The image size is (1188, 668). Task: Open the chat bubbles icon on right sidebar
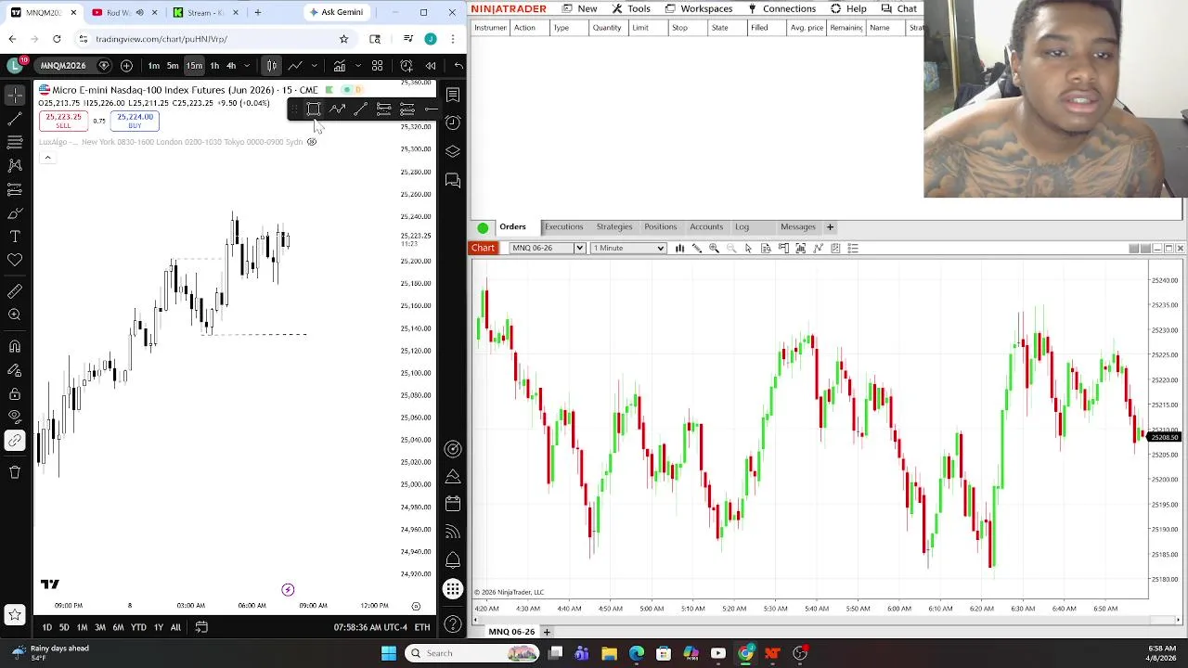[453, 180]
